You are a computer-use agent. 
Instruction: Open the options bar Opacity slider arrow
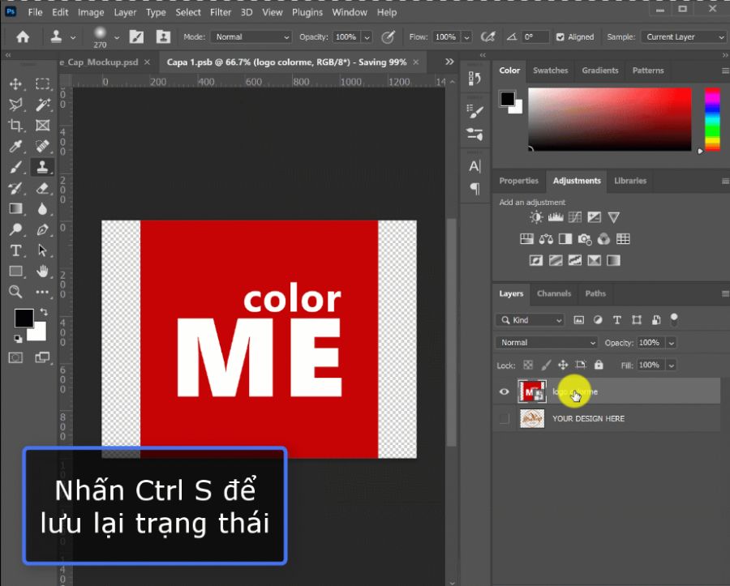[367, 37]
